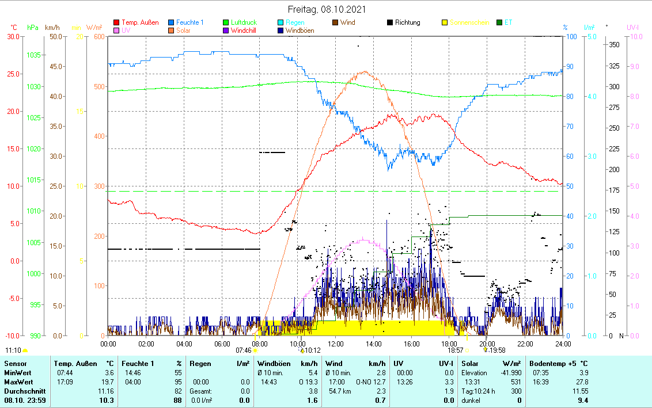The image size is (652, 408).
Task: Click the dark green ET legend square
Action: pos(499,22)
